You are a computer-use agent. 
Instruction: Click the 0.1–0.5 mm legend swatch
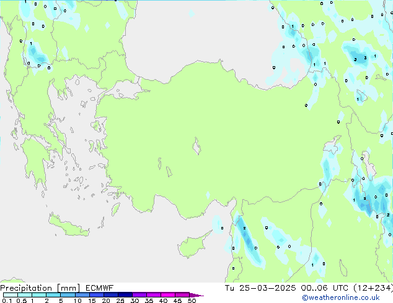point(11,295)
